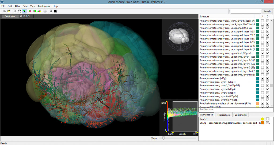Click the Primary somatosensory upper limb (SSp-ul) color swatch

point(257,53)
